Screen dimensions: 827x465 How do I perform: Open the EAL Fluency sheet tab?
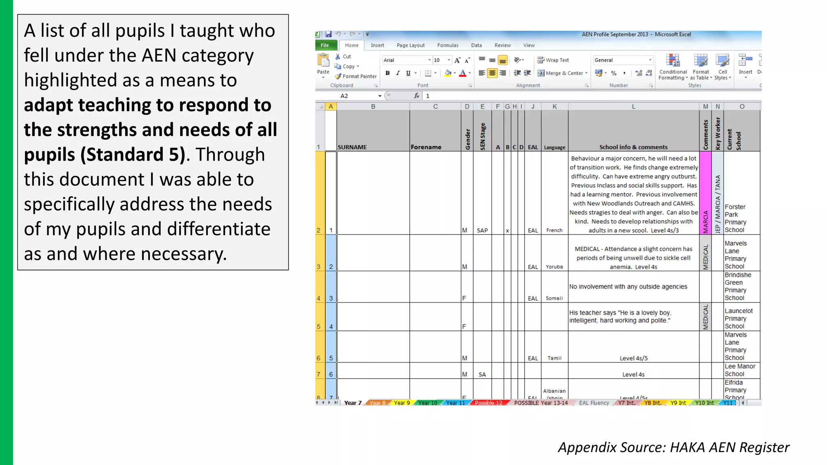[594, 403]
